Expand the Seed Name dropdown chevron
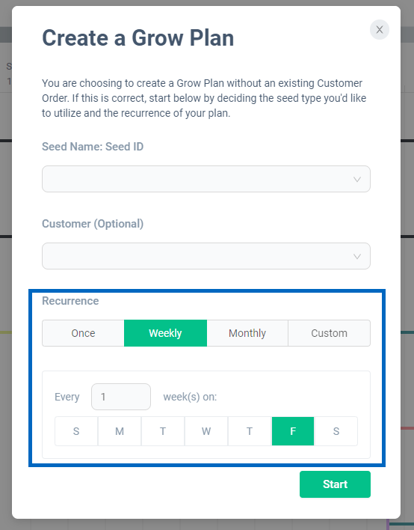 [x=357, y=179]
